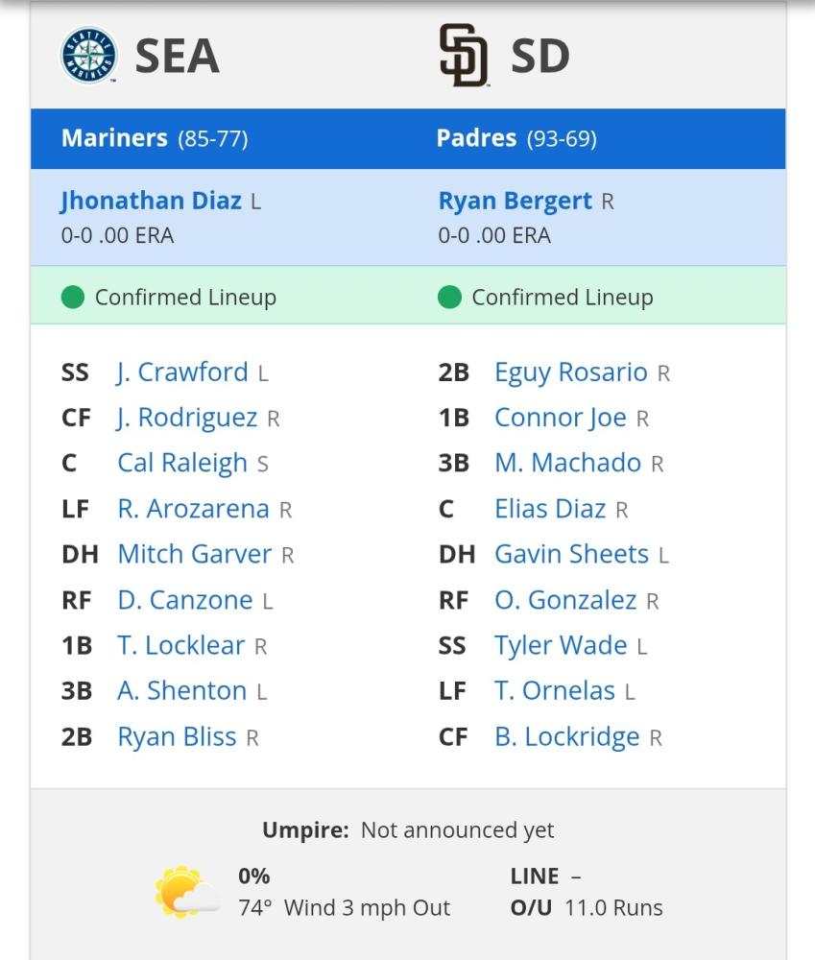Open Jhonathan Diaz pitcher profile

[x=151, y=201]
